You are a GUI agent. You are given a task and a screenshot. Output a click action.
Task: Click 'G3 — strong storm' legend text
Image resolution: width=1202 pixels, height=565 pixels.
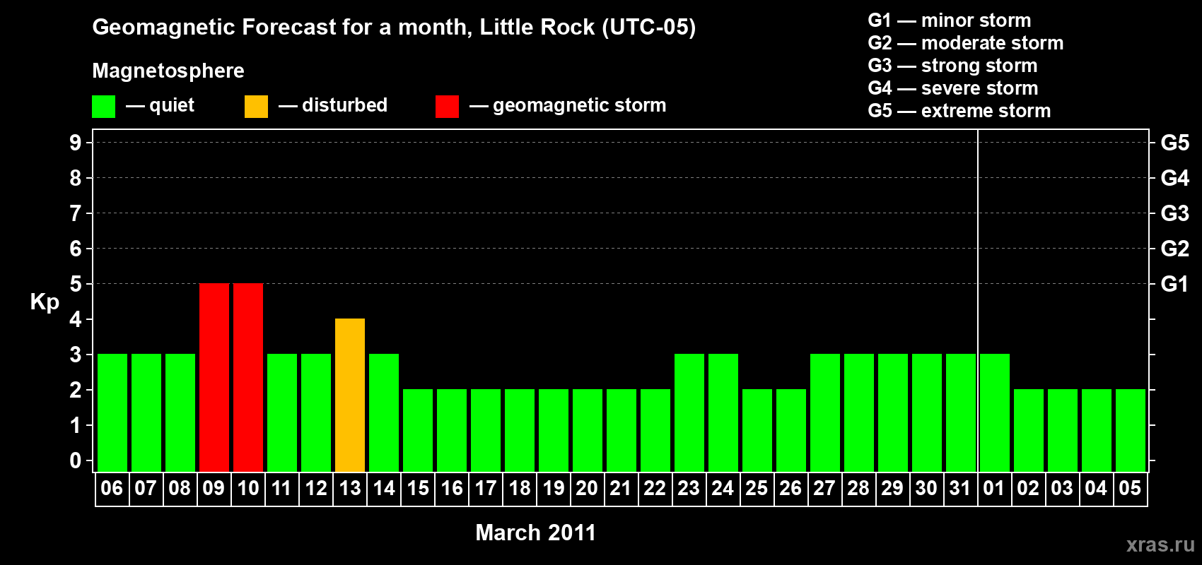point(952,66)
